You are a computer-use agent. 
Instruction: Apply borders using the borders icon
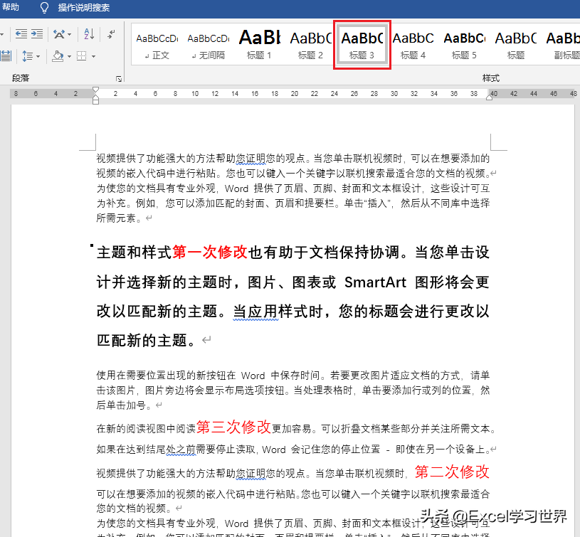tap(81, 56)
